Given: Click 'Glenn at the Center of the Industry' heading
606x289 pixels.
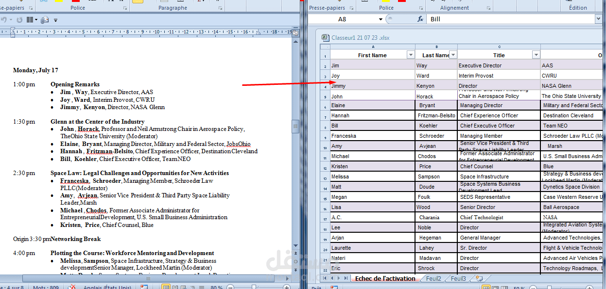Looking at the screenshot, I should 97,122.
